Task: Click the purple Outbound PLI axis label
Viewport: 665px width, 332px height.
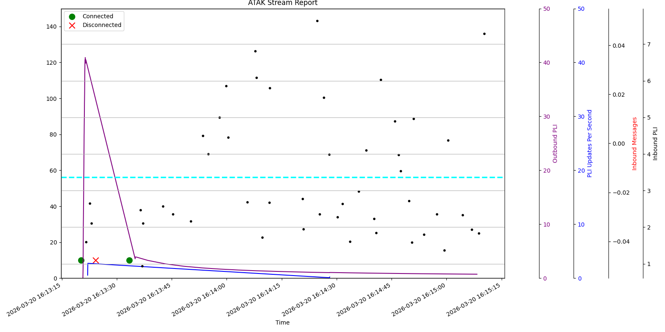Action: click(555, 144)
